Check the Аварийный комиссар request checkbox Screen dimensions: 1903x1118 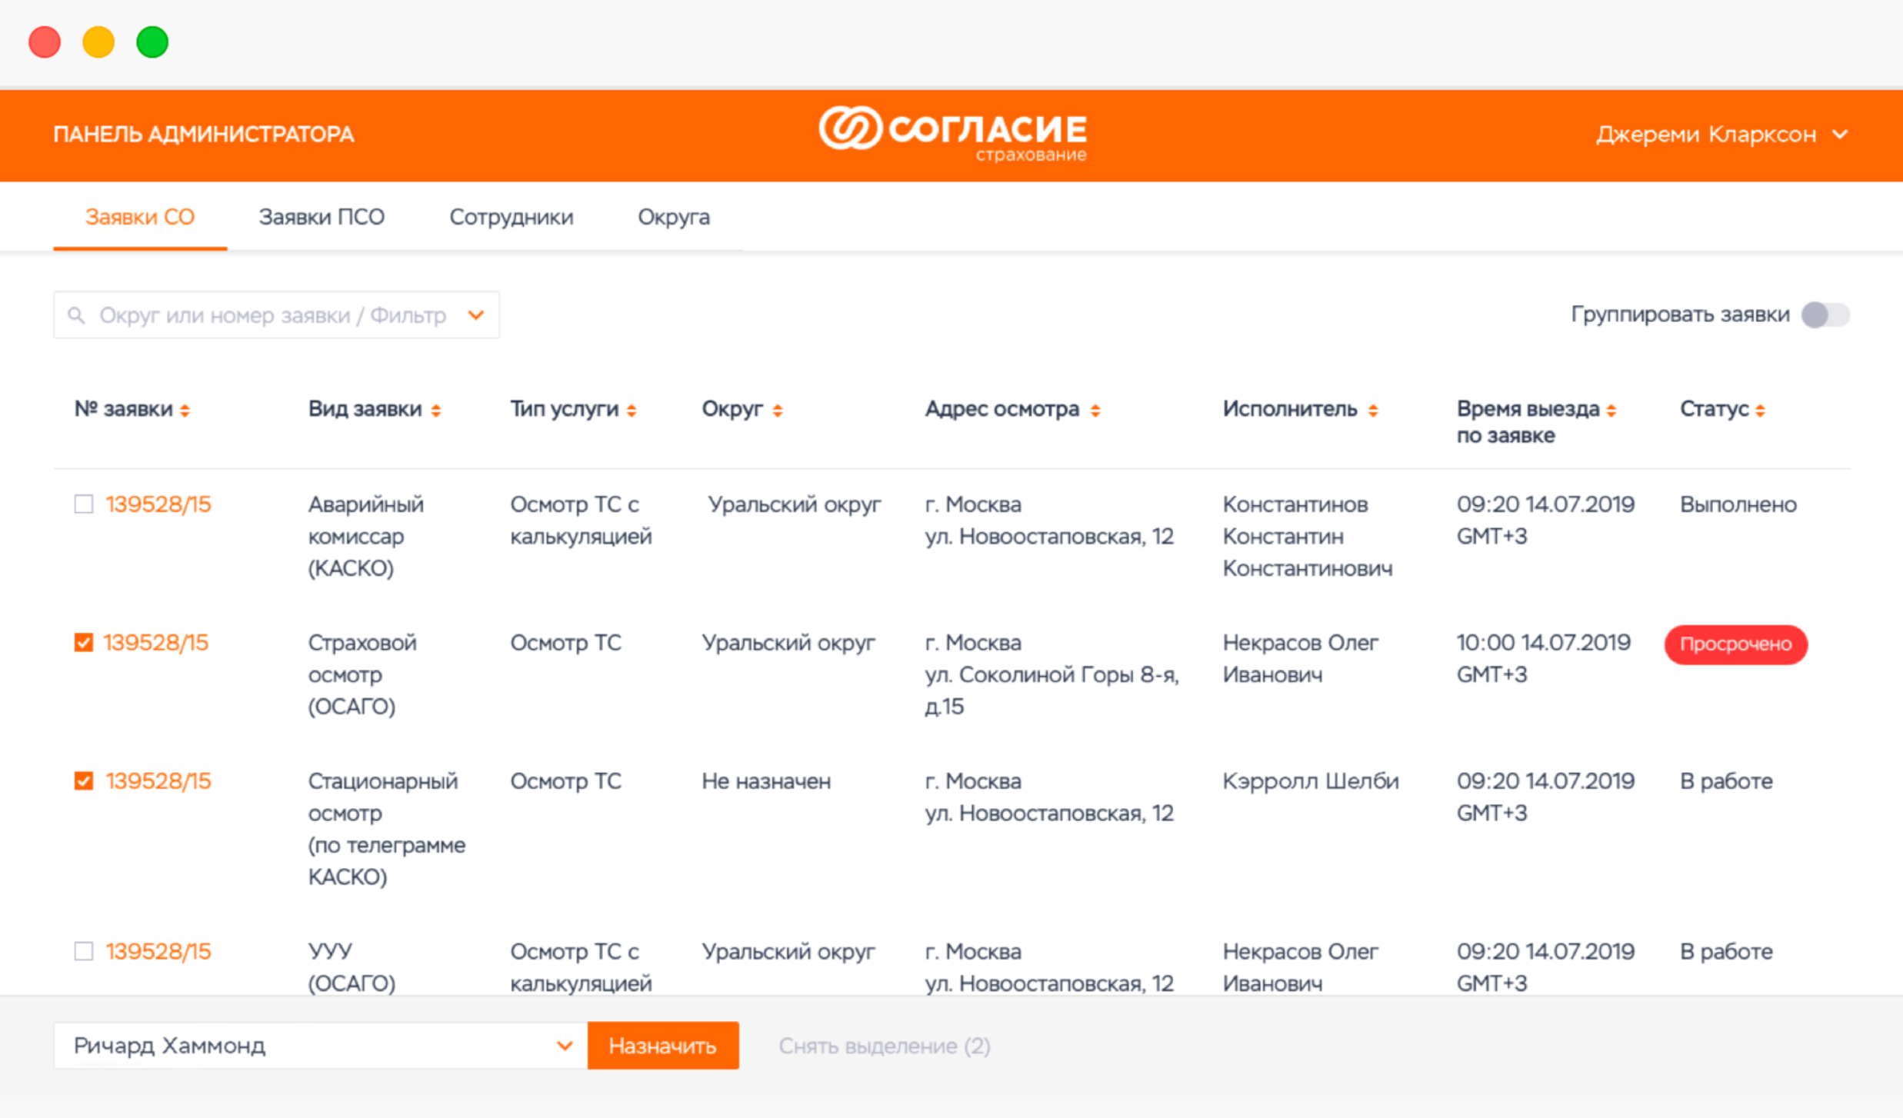84,504
